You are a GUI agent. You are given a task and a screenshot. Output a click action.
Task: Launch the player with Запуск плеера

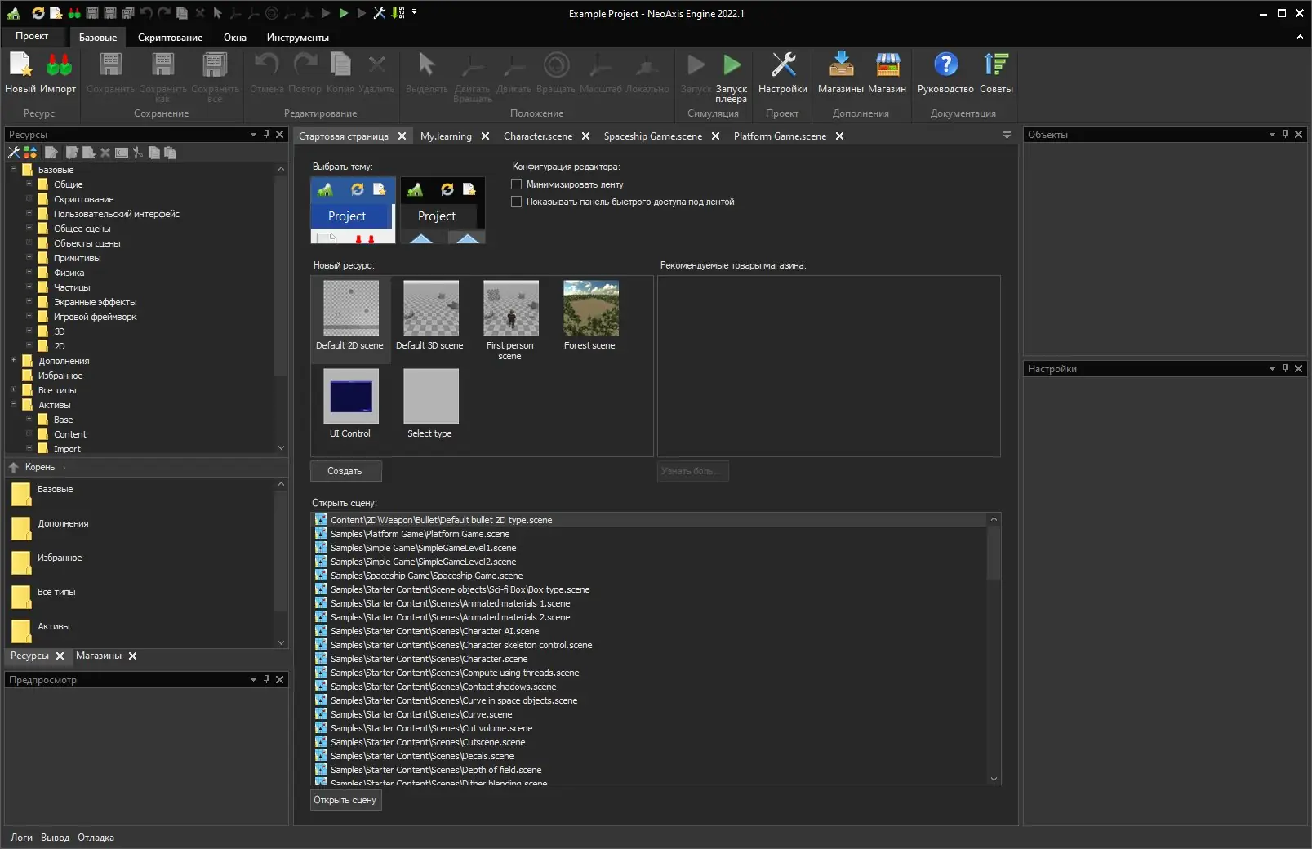732,66
